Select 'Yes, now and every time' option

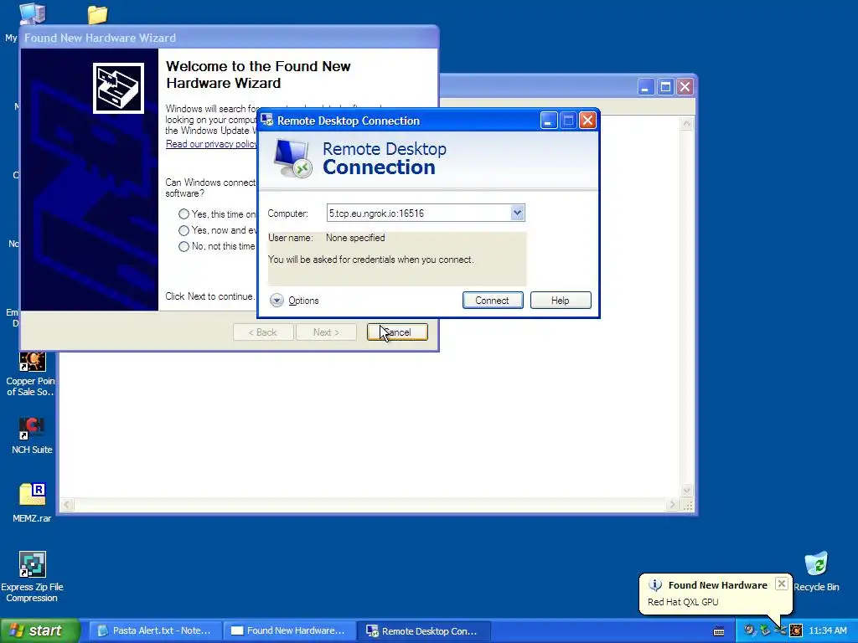183,231
